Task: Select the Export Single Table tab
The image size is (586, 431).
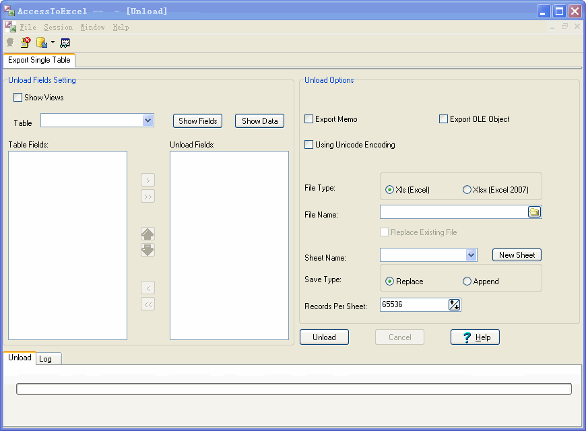Action: [39, 60]
